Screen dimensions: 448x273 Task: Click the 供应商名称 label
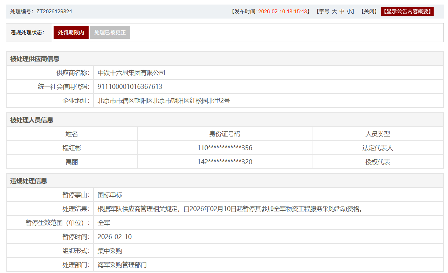click(x=73, y=73)
